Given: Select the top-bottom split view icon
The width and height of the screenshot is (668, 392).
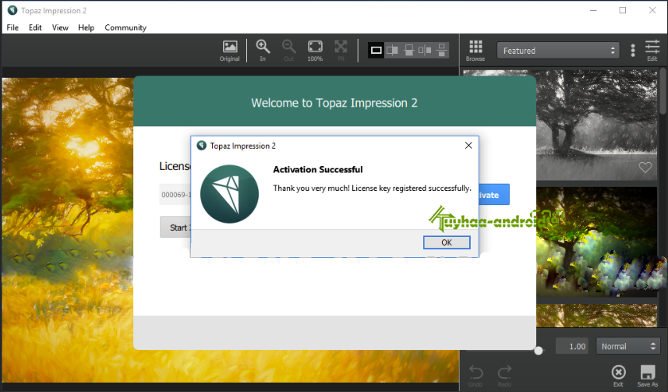Looking at the screenshot, I should tap(409, 51).
